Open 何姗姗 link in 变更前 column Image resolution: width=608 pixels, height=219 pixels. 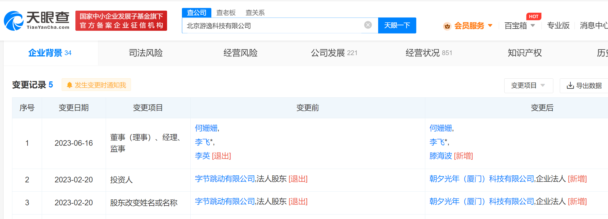pos(206,128)
